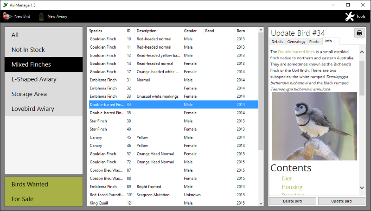Select the Read-headed yellow ba... row
Image resolution: width=371 pixels, height=211 pixels.
pos(173,55)
